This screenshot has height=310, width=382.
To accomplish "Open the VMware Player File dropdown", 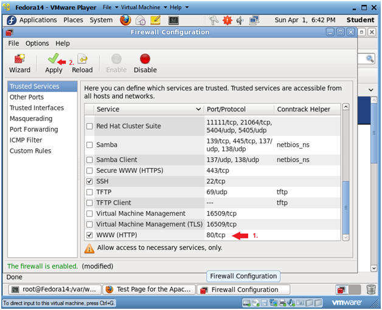I will [x=110, y=7].
